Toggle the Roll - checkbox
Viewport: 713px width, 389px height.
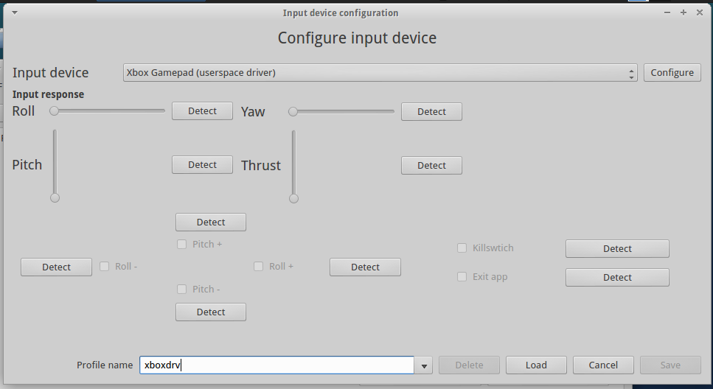pos(105,266)
